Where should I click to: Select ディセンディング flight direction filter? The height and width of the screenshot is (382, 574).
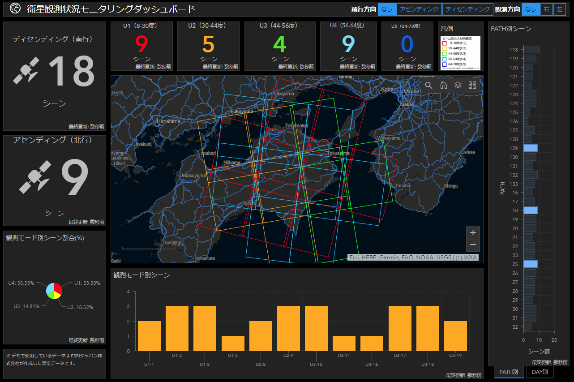(x=467, y=9)
